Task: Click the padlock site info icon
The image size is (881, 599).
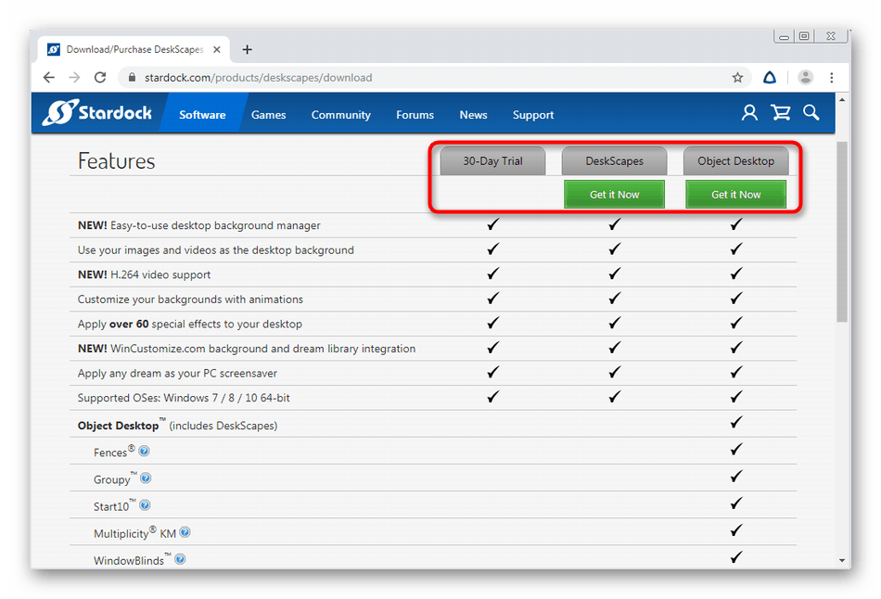Action: coord(132,78)
